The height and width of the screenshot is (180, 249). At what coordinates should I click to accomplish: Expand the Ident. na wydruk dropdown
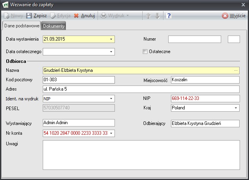point(111,99)
